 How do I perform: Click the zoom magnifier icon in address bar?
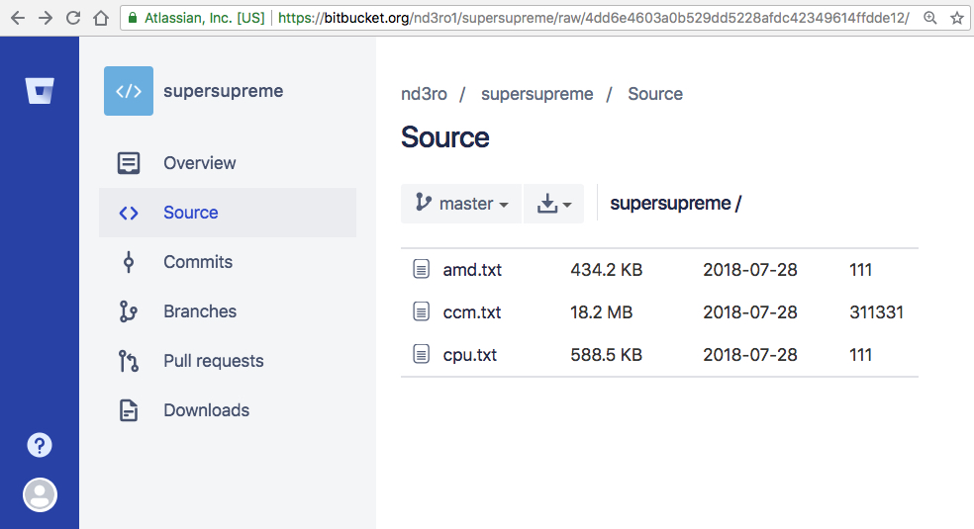[x=929, y=18]
